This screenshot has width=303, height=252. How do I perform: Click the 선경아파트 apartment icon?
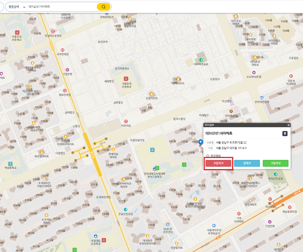click(x=251, y=200)
